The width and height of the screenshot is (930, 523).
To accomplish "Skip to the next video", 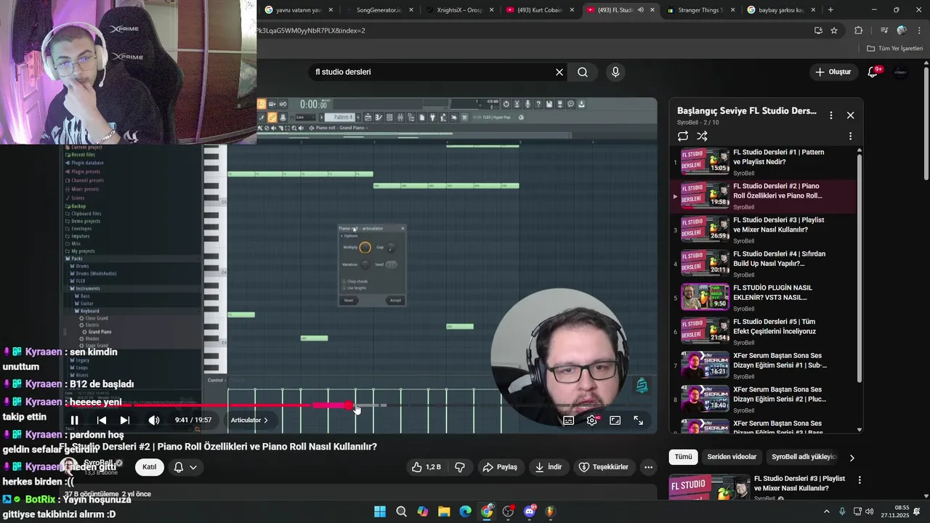I will pos(125,420).
